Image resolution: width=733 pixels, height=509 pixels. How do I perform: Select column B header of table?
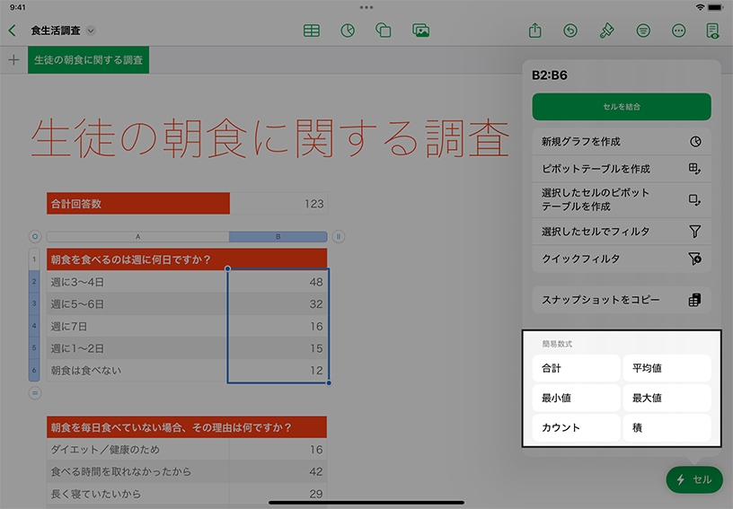(x=278, y=237)
